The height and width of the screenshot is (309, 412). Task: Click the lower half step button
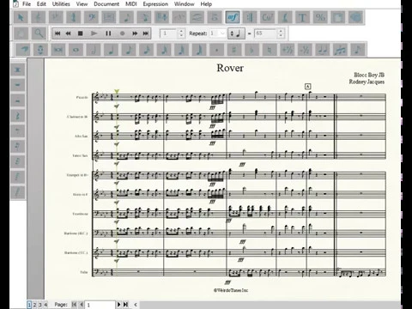coord(305,50)
